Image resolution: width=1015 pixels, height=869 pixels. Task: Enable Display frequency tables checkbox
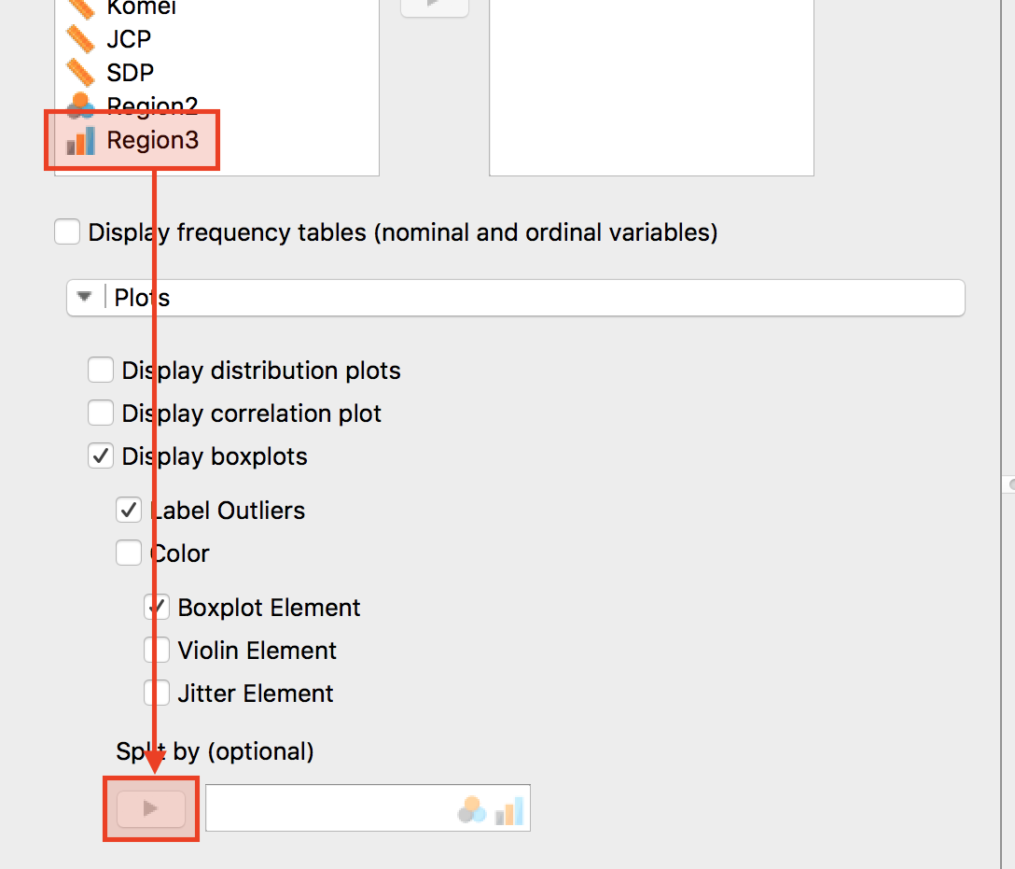(67, 231)
